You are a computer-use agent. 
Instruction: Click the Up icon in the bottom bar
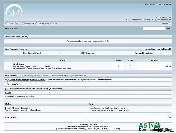(x=170, y=117)
